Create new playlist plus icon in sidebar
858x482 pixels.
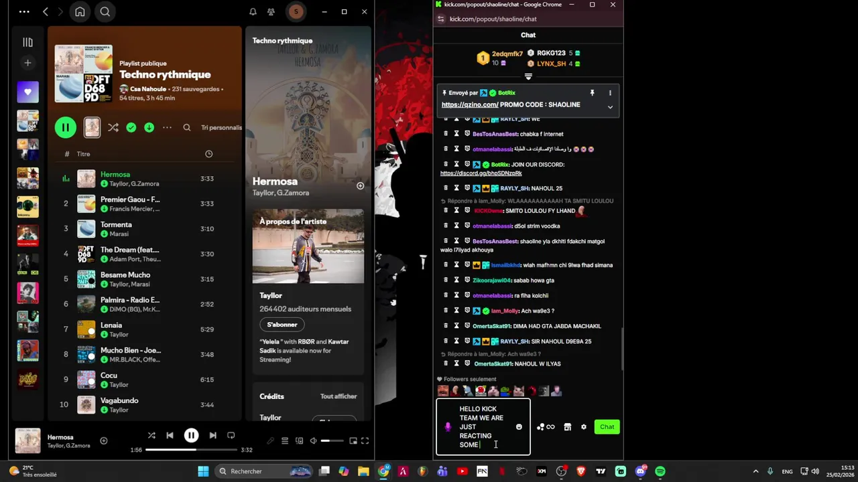pyautogui.click(x=27, y=63)
